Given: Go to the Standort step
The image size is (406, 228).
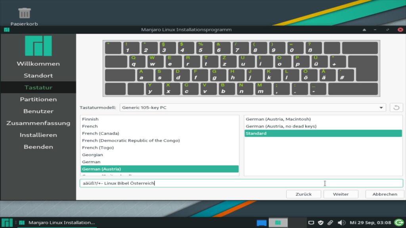Looking at the screenshot, I should 38,76.
